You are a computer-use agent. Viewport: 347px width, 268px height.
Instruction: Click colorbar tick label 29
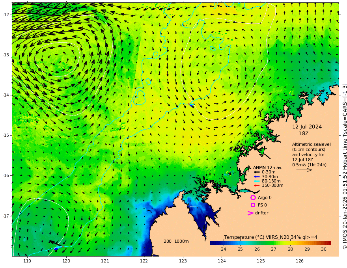307,249
